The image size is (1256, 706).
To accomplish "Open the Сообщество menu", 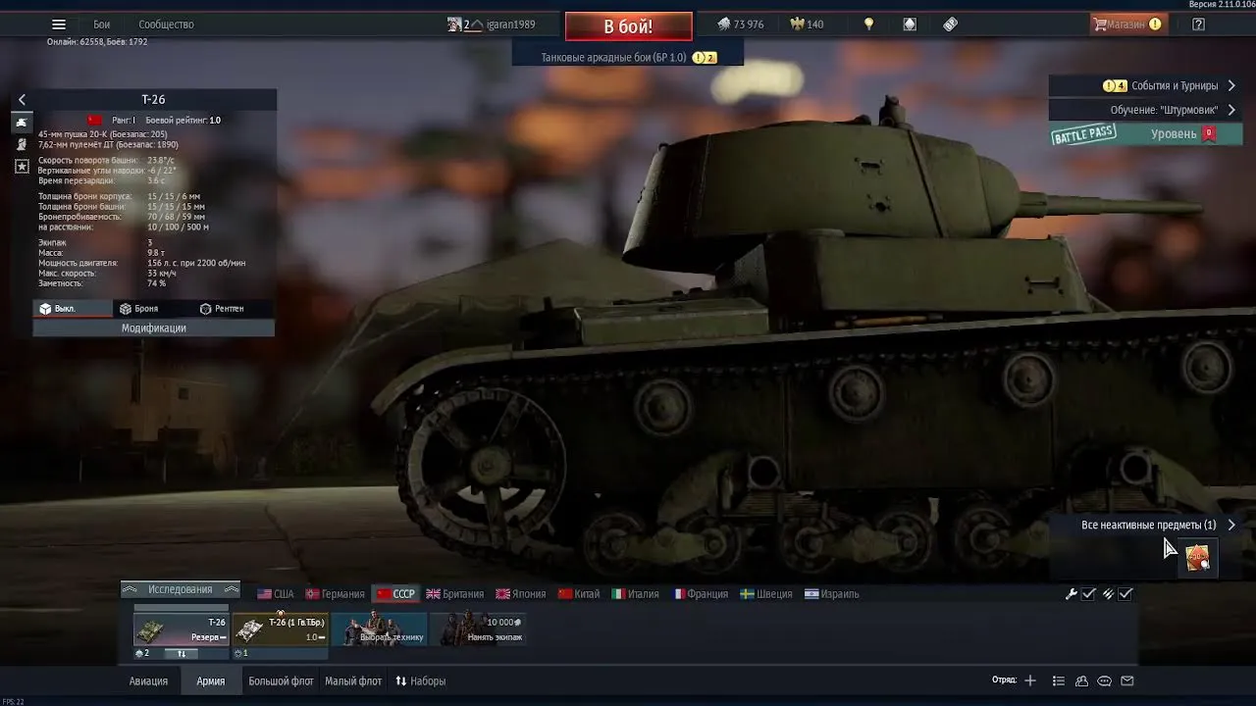I will click(x=166, y=25).
